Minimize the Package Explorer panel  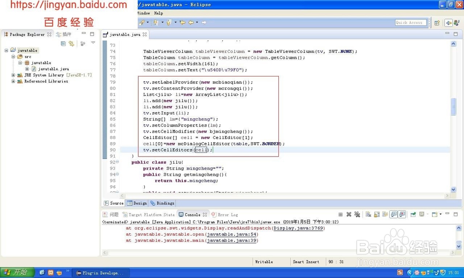(84, 33)
